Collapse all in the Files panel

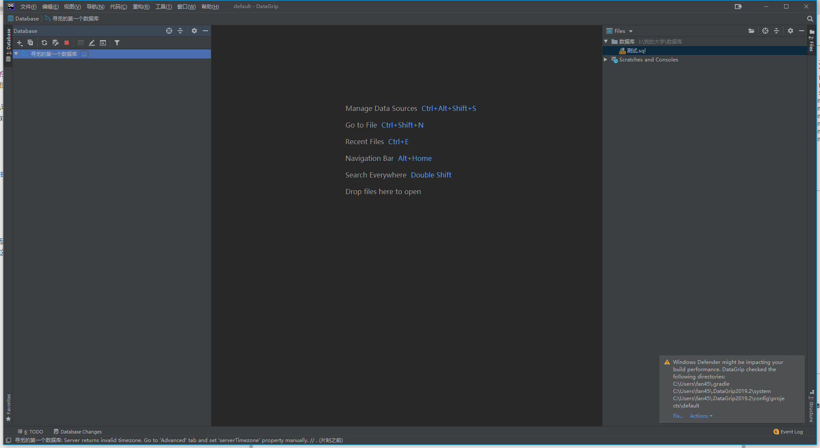pos(776,31)
